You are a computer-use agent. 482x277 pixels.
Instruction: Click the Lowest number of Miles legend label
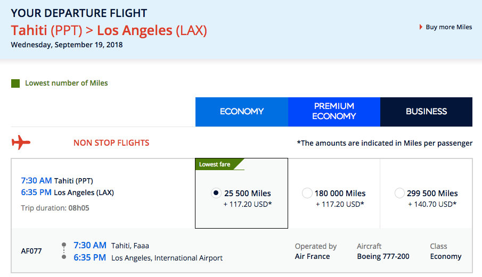66,83
